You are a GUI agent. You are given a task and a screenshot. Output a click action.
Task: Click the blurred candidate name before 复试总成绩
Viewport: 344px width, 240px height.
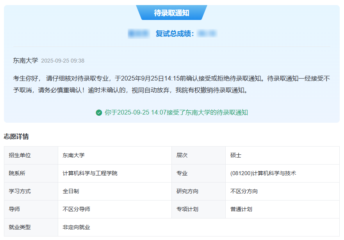click(139, 34)
